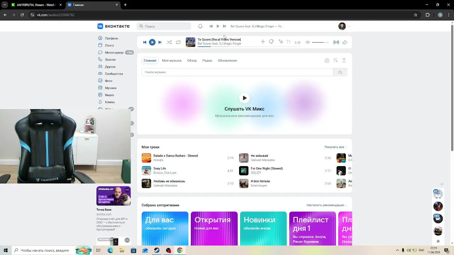Reload the page

coord(22,15)
